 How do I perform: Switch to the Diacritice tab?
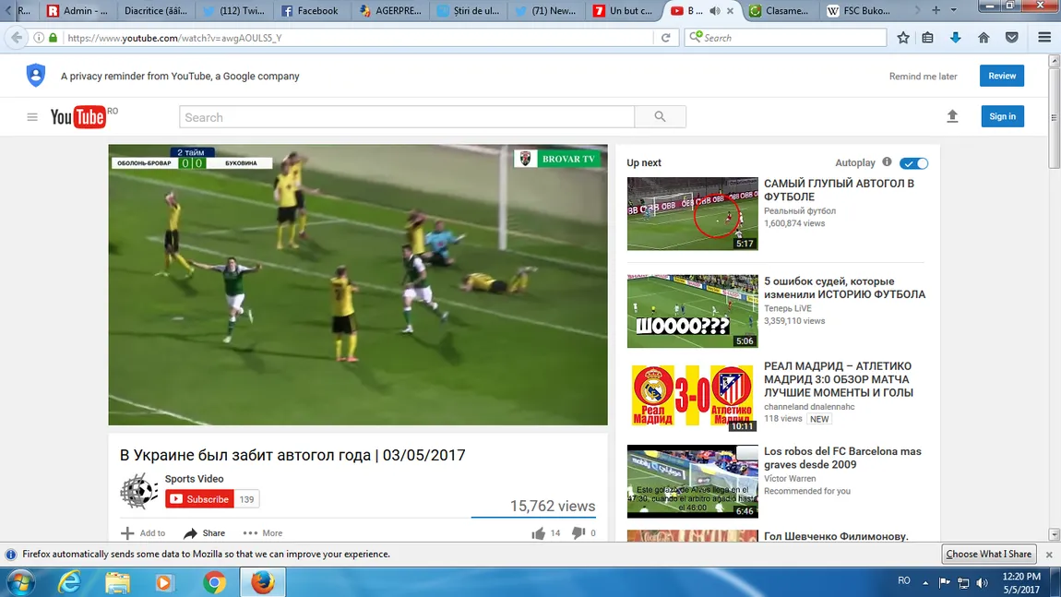click(155, 11)
